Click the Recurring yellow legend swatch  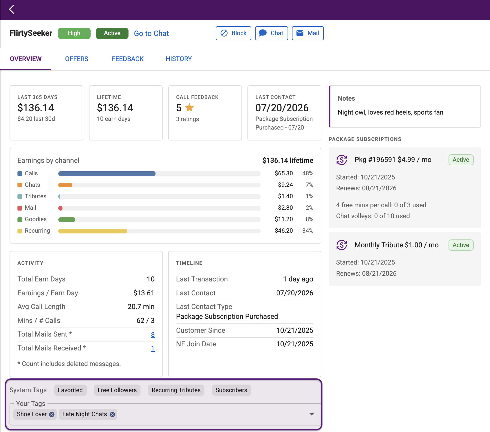tap(20, 231)
